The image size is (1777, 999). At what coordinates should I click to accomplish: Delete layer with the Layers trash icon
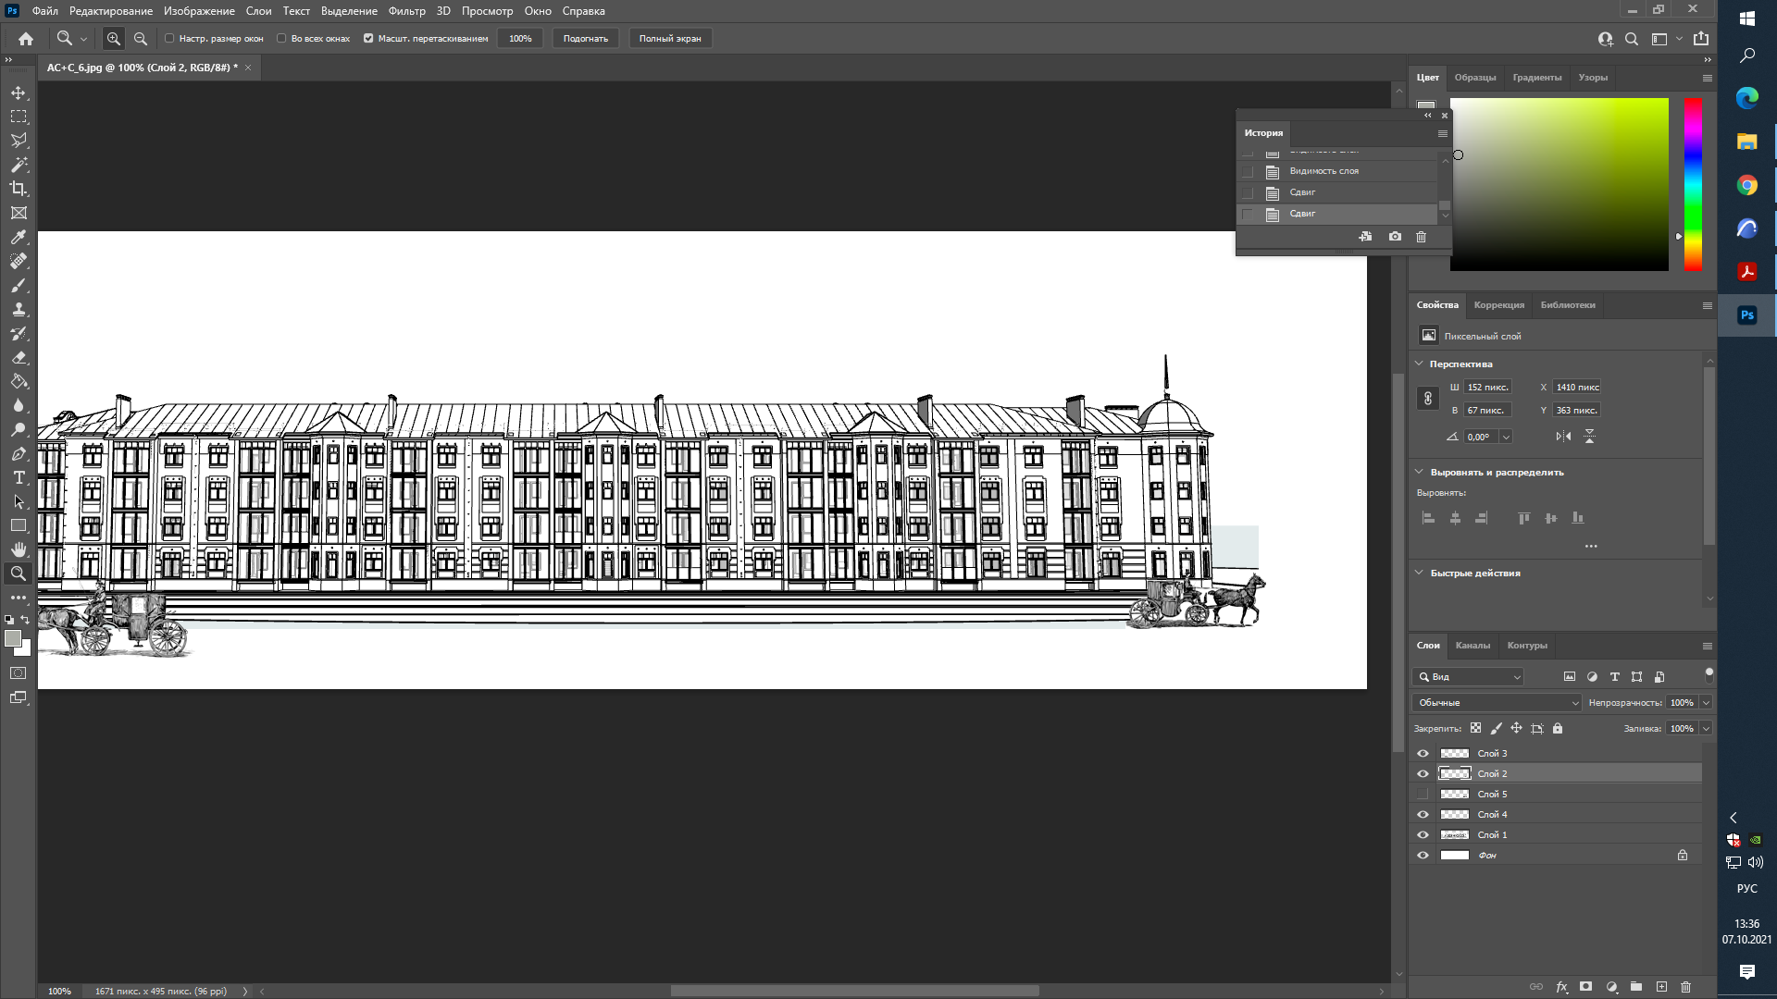click(x=1685, y=987)
